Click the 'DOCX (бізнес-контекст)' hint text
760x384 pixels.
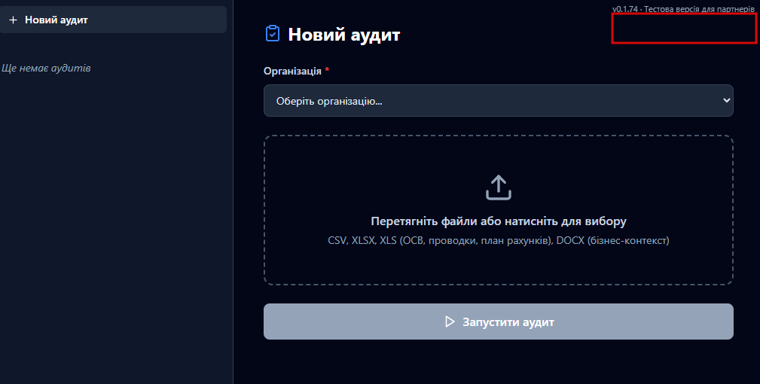[612, 241]
